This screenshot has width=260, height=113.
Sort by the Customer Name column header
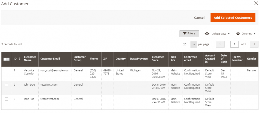30,59
